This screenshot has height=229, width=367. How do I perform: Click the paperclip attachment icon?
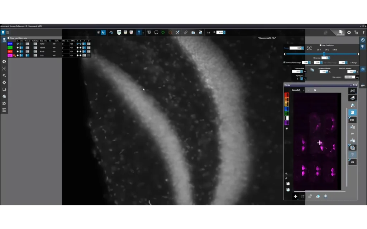pos(186,32)
